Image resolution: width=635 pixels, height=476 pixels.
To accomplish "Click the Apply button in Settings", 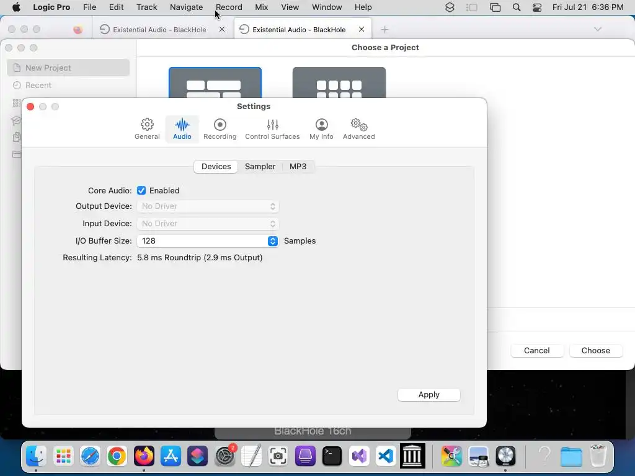I will point(429,395).
